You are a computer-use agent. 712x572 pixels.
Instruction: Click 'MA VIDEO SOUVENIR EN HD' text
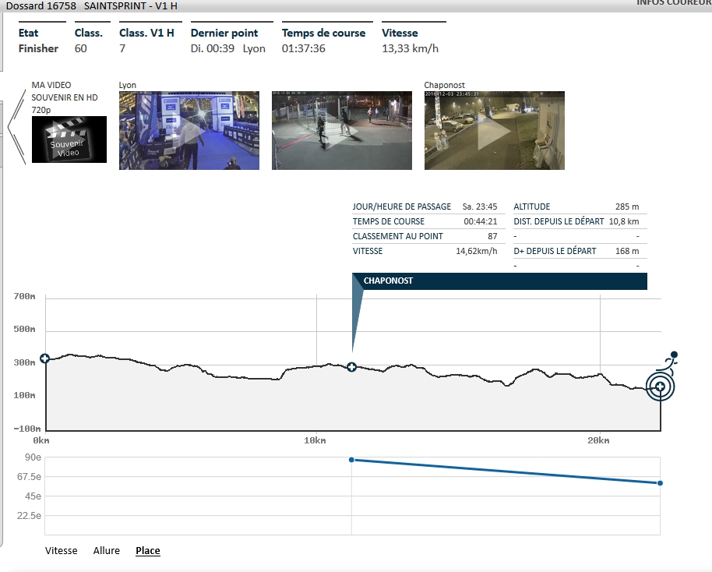pos(65,97)
